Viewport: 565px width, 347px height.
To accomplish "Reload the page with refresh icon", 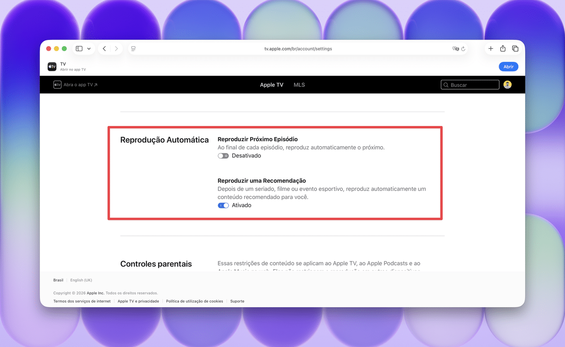I will tap(463, 48).
